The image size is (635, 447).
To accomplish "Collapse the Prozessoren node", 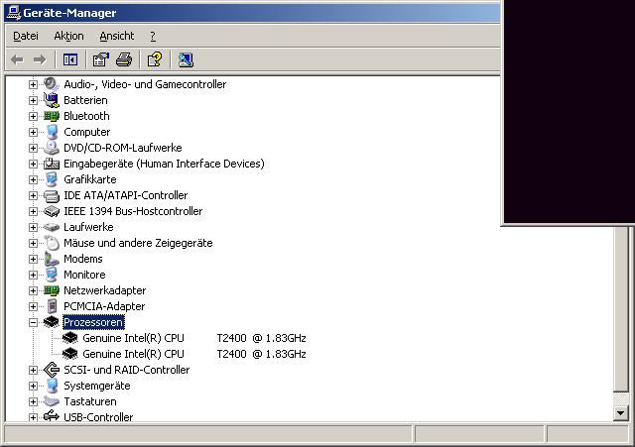I will tap(33, 322).
